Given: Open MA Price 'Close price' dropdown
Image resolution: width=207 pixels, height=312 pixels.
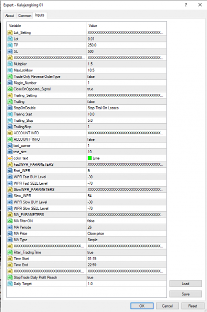Looking at the screenshot, I should pyautogui.click(x=126, y=234).
